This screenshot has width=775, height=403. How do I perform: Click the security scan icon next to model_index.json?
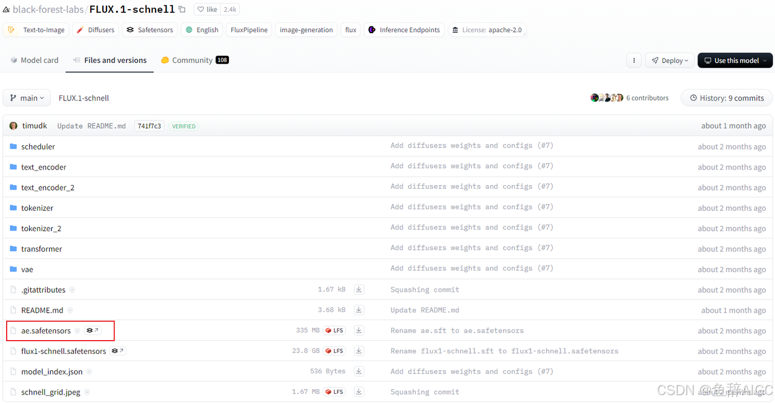pyautogui.click(x=89, y=372)
